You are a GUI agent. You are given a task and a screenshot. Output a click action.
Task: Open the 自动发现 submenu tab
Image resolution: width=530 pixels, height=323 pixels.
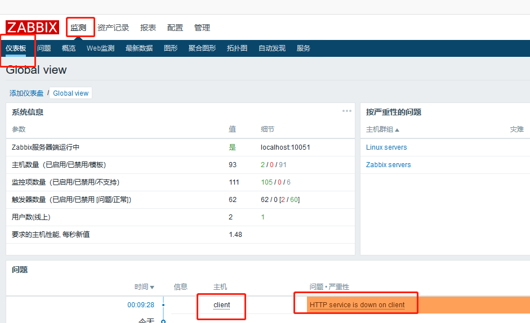coord(272,48)
